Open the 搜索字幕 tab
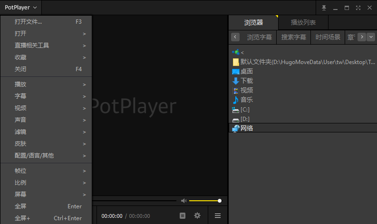 (294, 37)
